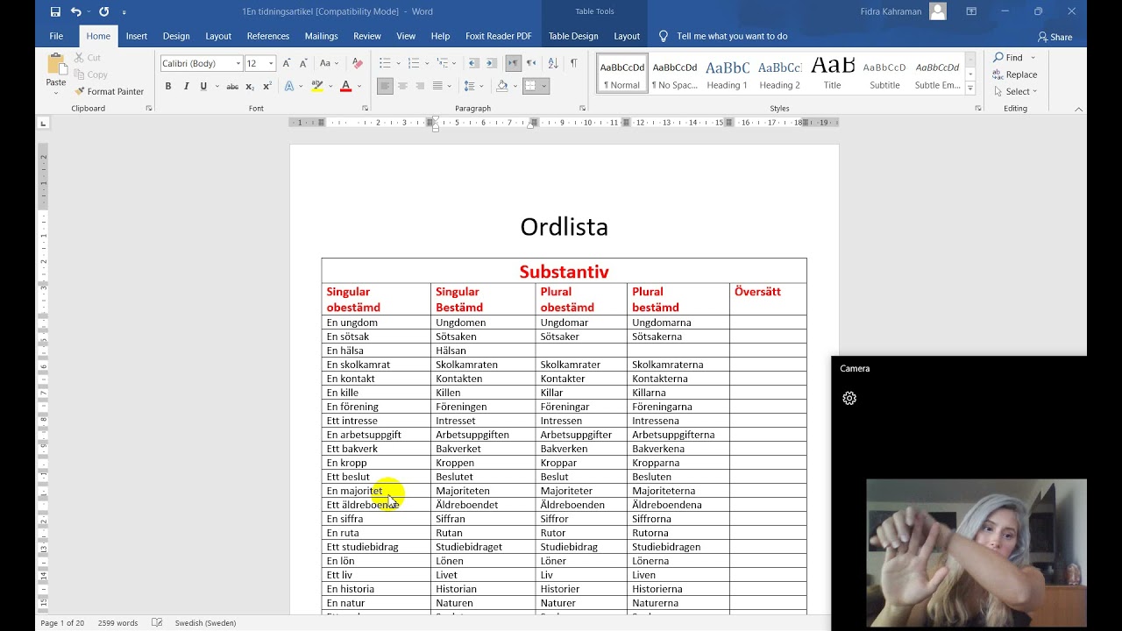Center-align the paragraph
Image resolution: width=1122 pixels, height=631 pixels.
(402, 86)
